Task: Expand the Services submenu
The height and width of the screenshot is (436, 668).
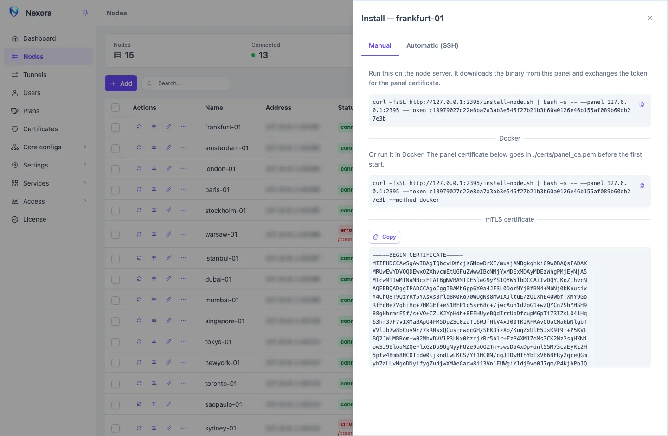Action: (48, 183)
